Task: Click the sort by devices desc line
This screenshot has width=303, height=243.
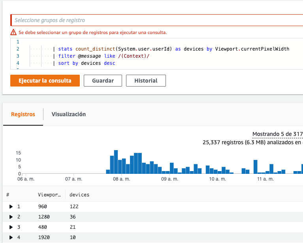Action: (87, 63)
